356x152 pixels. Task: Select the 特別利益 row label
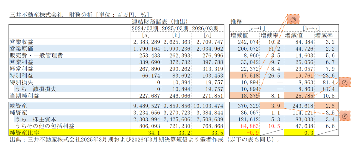21,75
